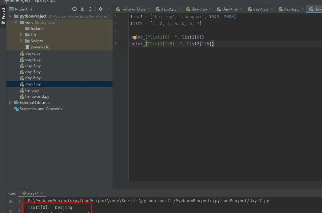
Task: Click the print list1[0] code line
Action: pos(167,37)
